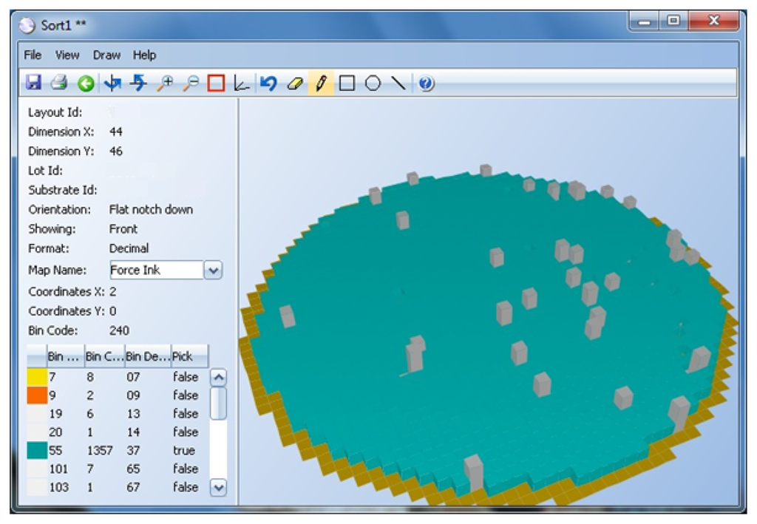Click the zoom in magnifier icon
The width and height of the screenshot is (757, 524).
click(164, 84)
